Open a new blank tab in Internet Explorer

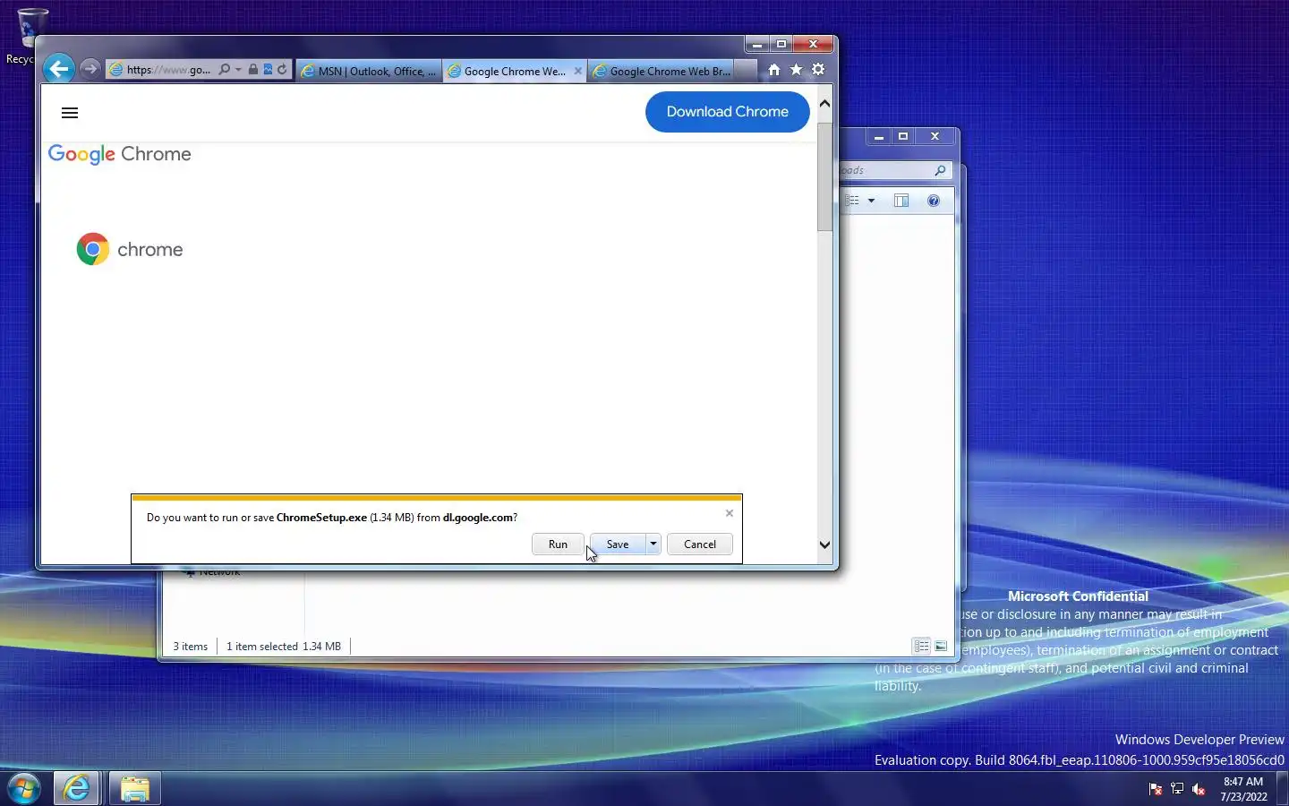(746, 71)
